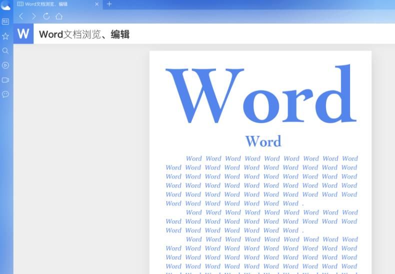Click the search magnifier sidebar icon
This screenshot has height=274, width=395.
point(5,51)
